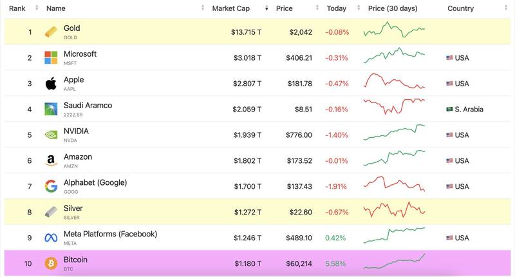
Task: Click the Google G logo icon
Action: click(x=51, y=187)
